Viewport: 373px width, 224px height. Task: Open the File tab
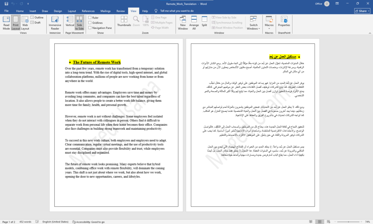pyautogui.click(x=7, y=11)
